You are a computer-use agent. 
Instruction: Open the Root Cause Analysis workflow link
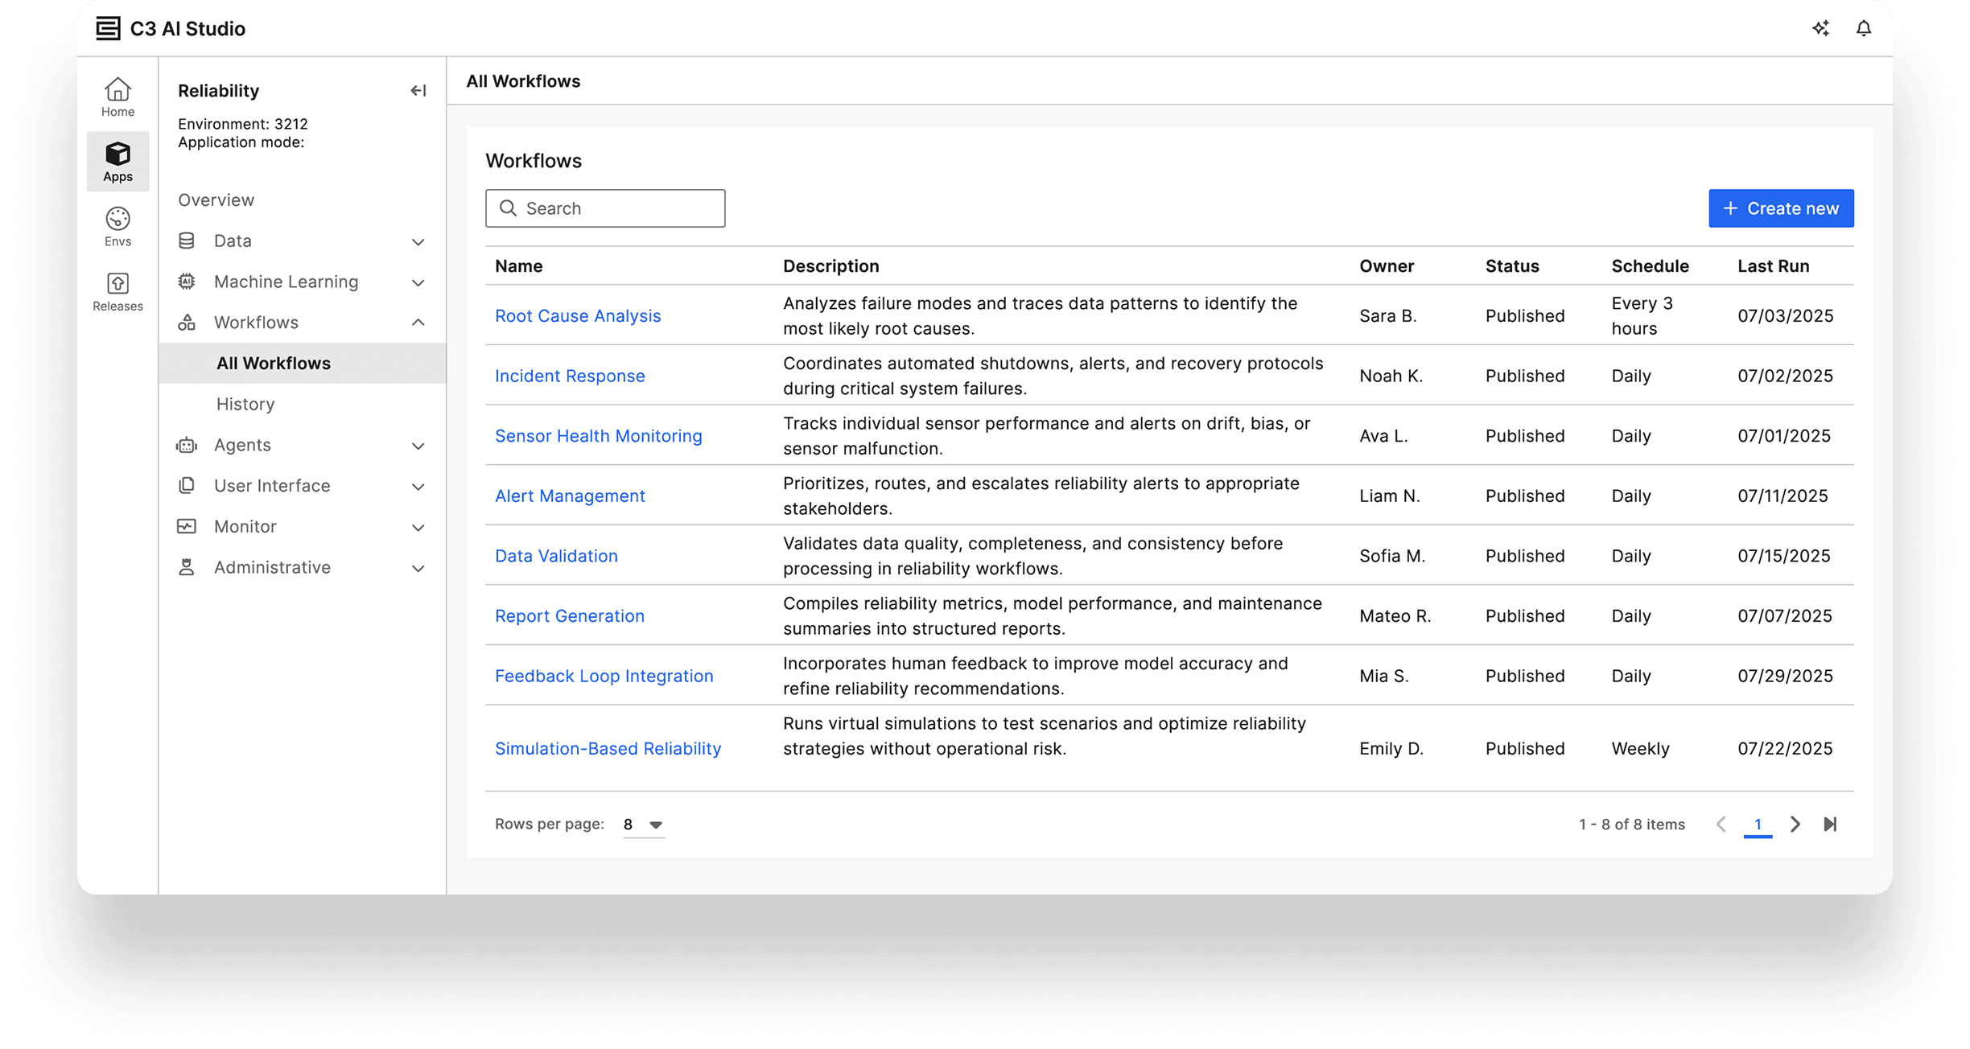click(x=578, y=315)
